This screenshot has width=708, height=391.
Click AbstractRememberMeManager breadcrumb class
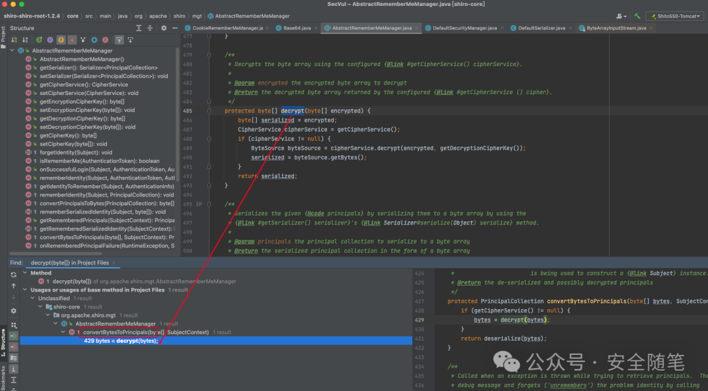(248, 16)
